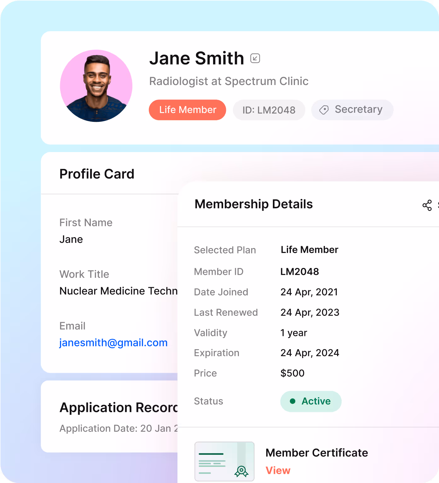Click the share icon in Membership Details
439x483 pixels.
(427, 205)
